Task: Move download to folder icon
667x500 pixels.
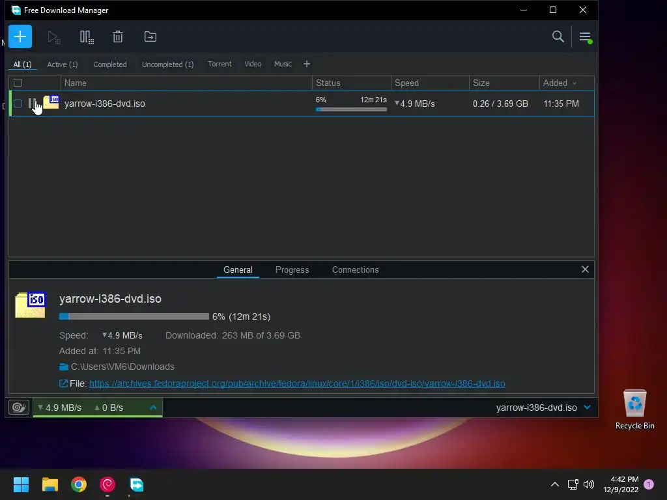Action: click(x=150, y=36)
